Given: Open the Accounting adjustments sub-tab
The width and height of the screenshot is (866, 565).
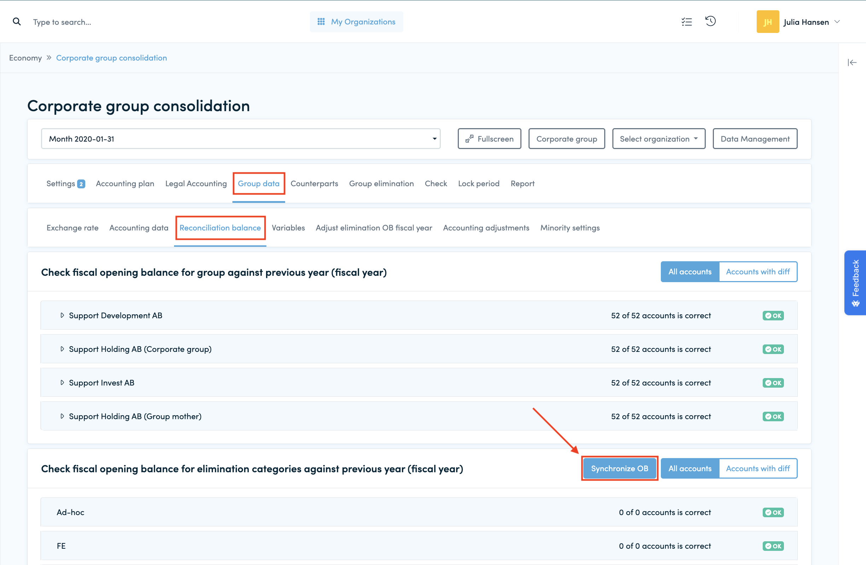Looking at the screenshot, I should tap(486, 228).
